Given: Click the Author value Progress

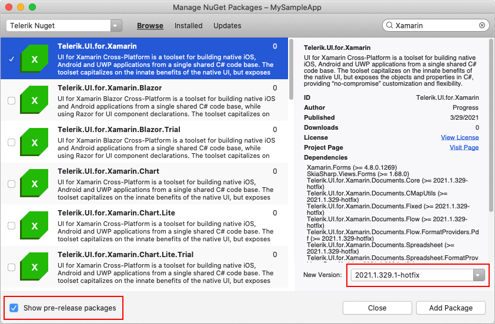Looking at the screenshot, I should 466,107.
